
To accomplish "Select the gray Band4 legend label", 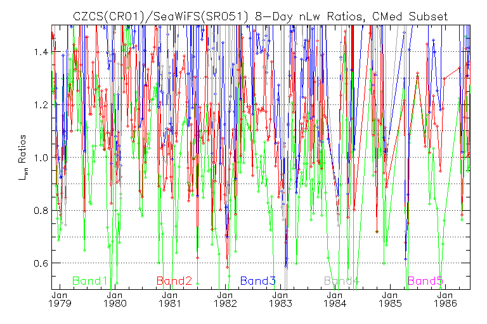I will pos(342,281).
